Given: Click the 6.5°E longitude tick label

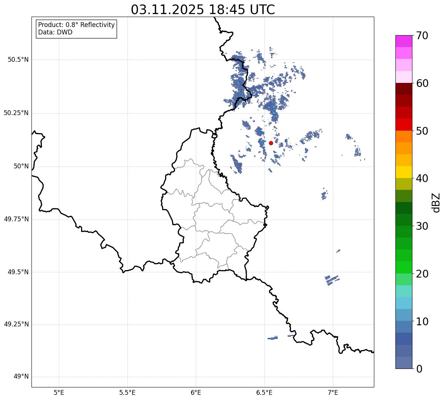Looking at the screenshot, I should (264, 392).
